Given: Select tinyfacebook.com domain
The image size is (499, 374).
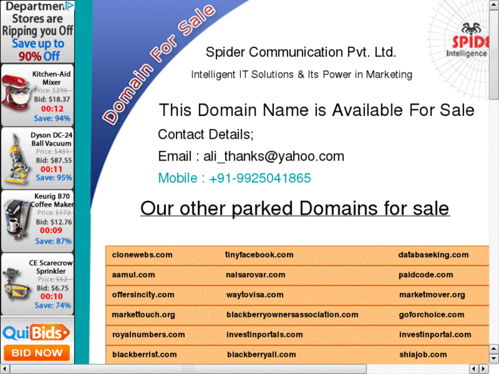Looking at the screenshot, I should coord(259,255).
